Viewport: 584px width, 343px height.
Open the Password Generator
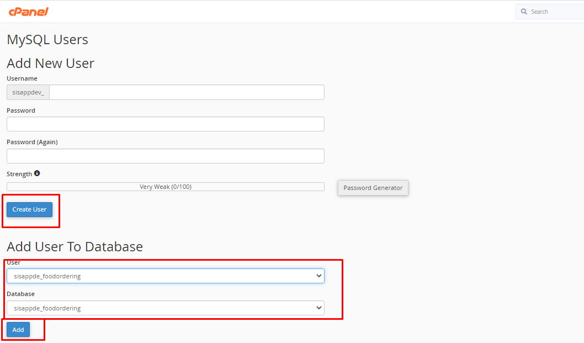coord(373,188)
